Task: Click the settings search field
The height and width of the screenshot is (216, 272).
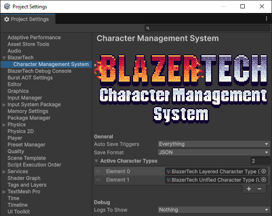Action: [207, 28]
